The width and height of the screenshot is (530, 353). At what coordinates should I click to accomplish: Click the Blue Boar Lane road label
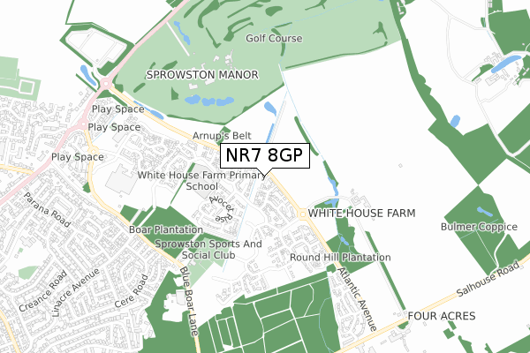(x=188, y=301)
